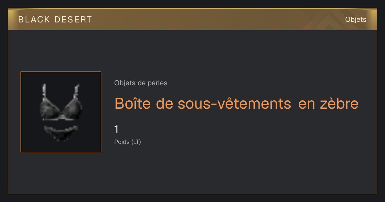Click the Boîte de sous-vêtements en zèbre title
Image resolution: width=385 pixels, height=202 pixels.
pos(236,103)
